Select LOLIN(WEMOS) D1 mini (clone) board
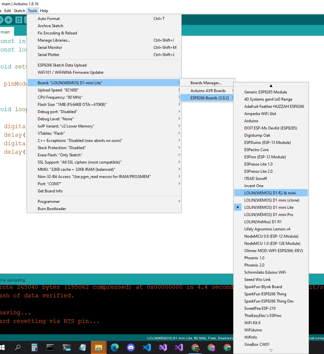This screenshot has width=324, height=354. (x=271, y=200)
